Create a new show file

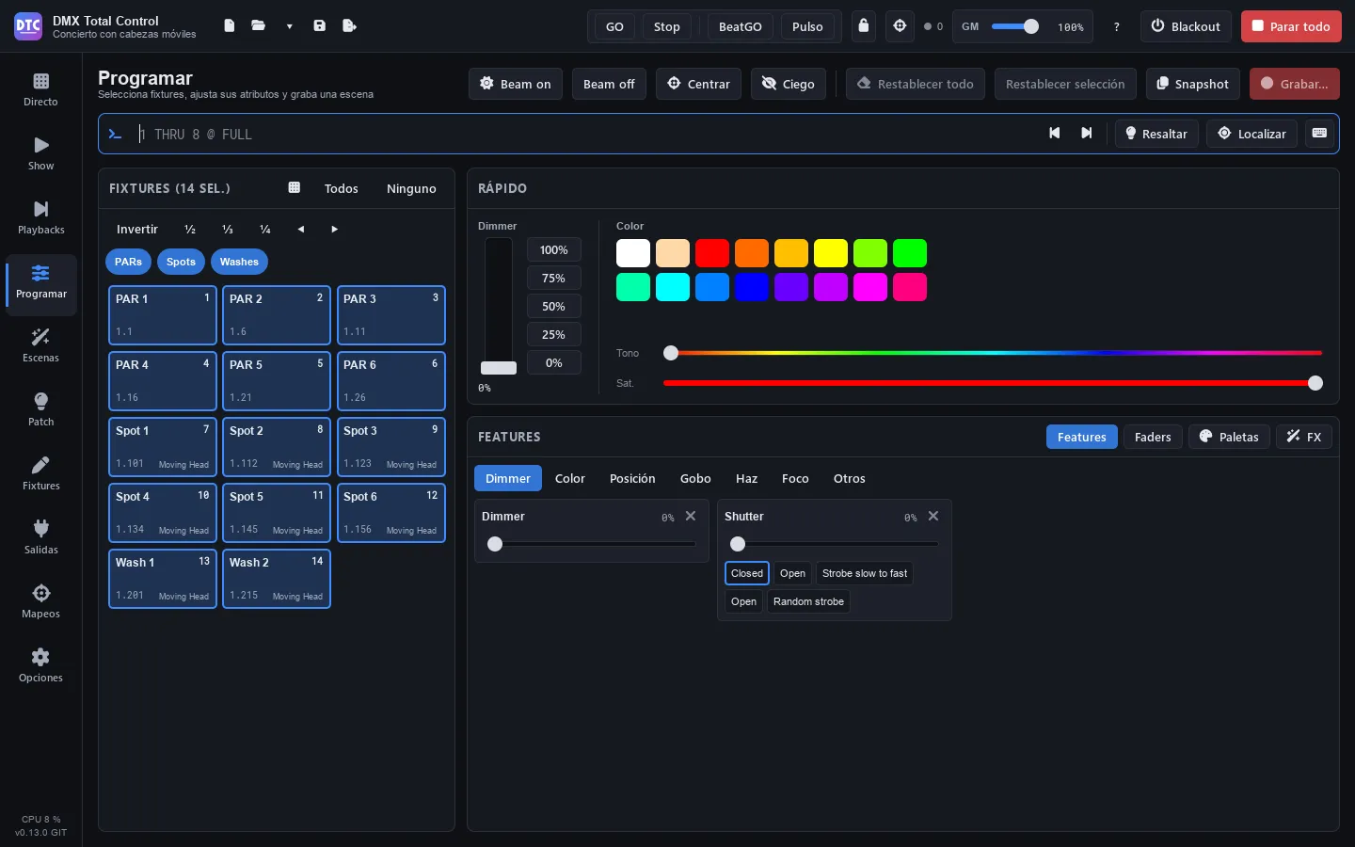coord(229,26)
